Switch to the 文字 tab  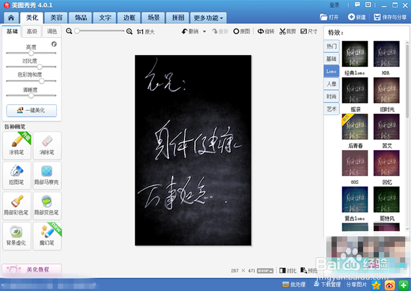[x=105, y=18]
